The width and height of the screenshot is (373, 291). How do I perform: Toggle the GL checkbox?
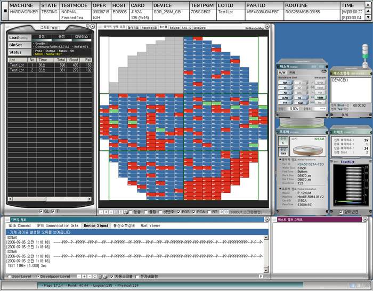tap(40, 211)
